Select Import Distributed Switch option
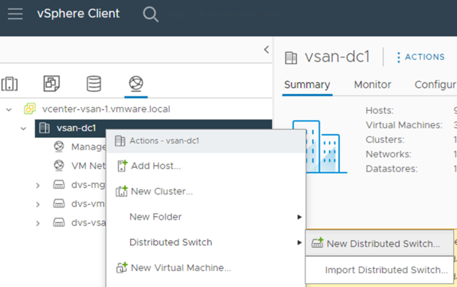 [386, 270]
